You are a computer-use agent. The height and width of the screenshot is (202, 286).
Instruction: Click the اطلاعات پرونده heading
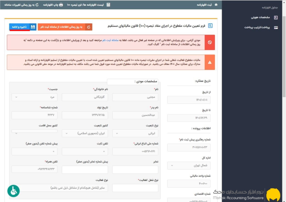coord(201,128)
